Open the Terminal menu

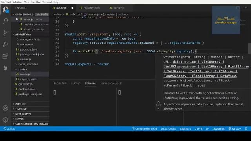point(47,2)
